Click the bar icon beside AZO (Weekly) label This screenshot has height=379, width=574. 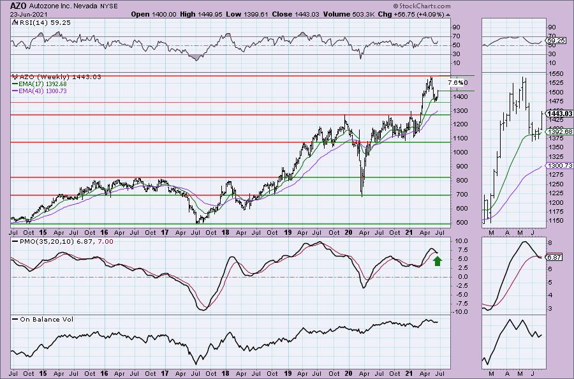point(15,77)
